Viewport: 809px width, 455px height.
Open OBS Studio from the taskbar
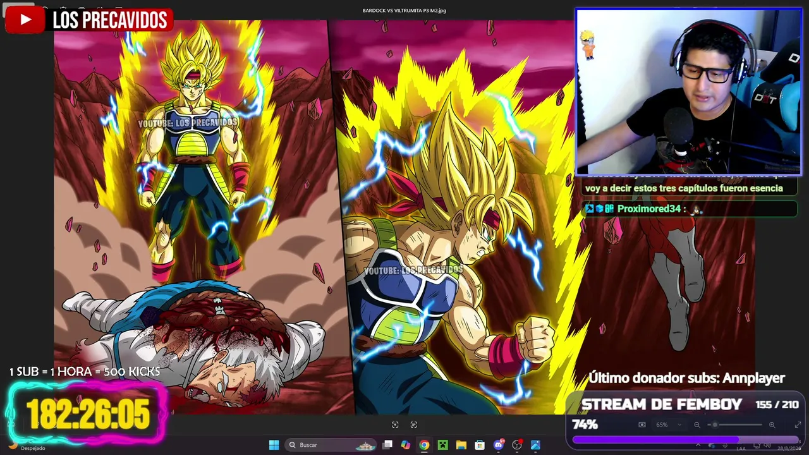click(x=517, y=445)
